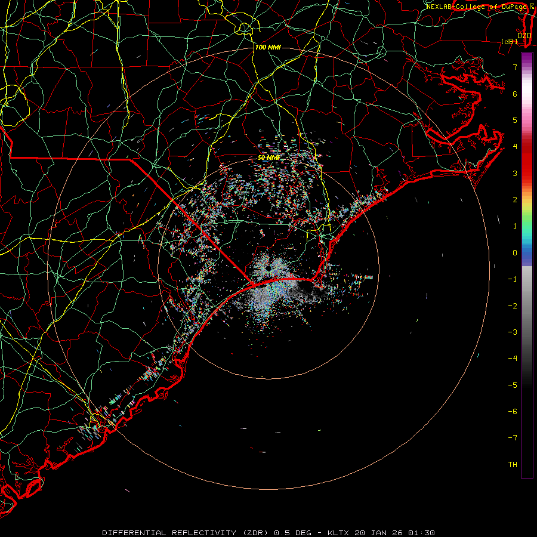Click the "7" value on the dB scale
The image size is (537, 537).
click(x=515, y=67)
